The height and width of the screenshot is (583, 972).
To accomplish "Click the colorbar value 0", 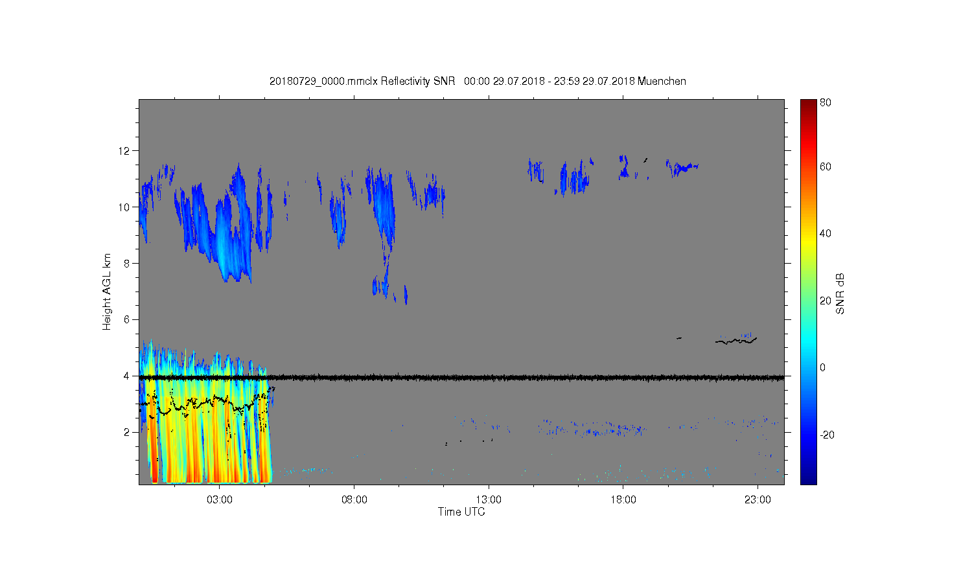I will click(x=823, y=367).
